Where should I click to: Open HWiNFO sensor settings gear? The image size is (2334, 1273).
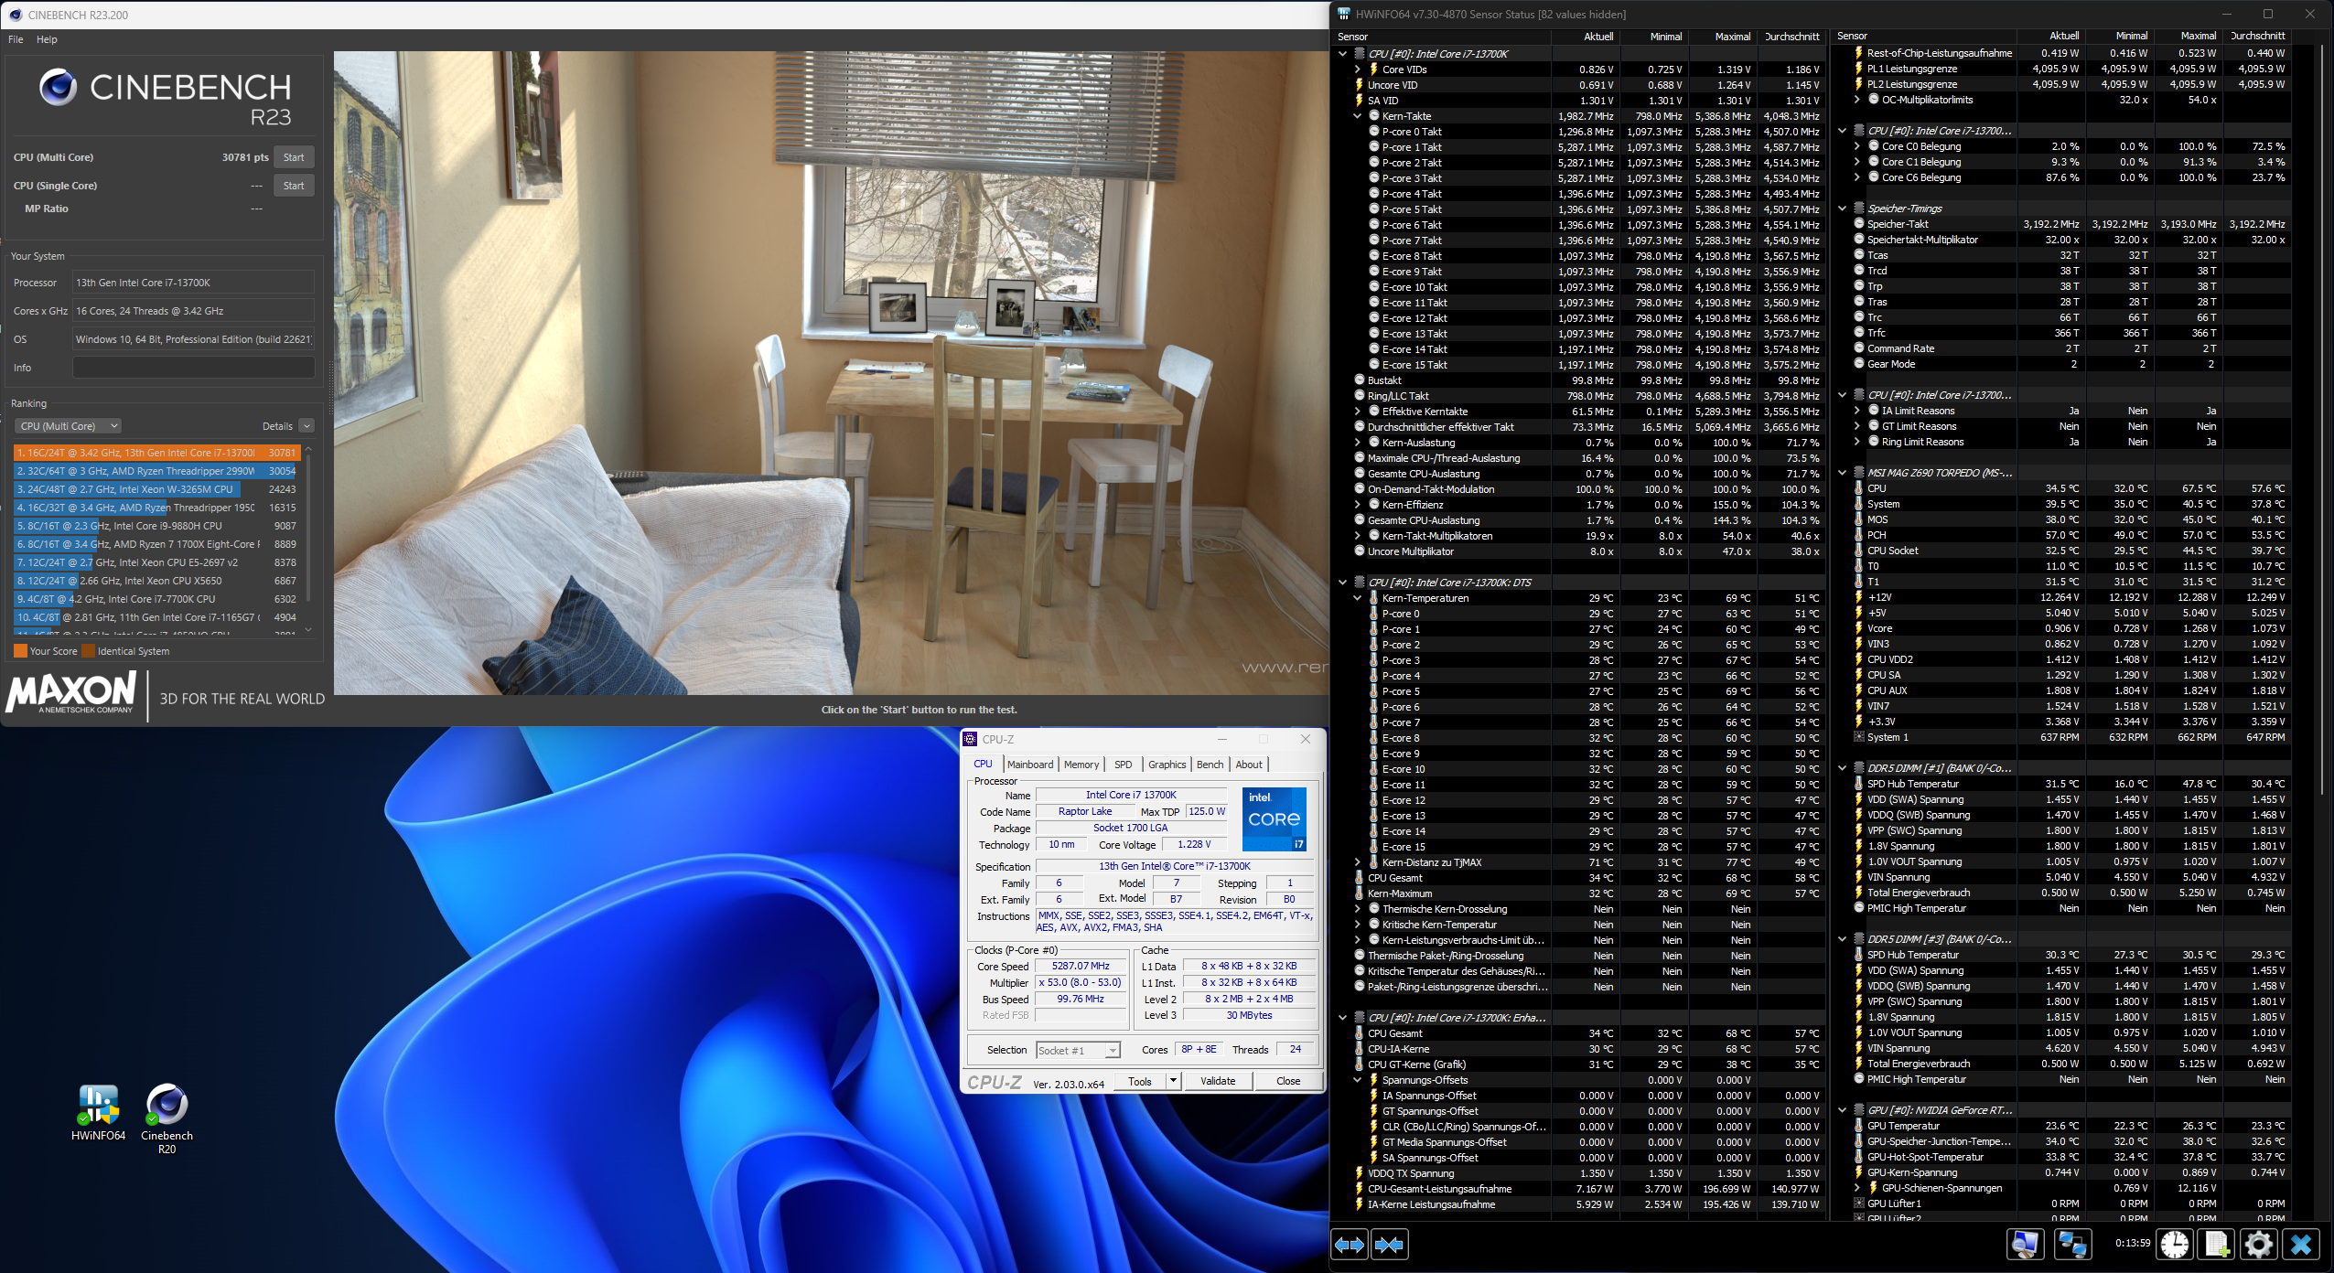pos(2258,1245)
